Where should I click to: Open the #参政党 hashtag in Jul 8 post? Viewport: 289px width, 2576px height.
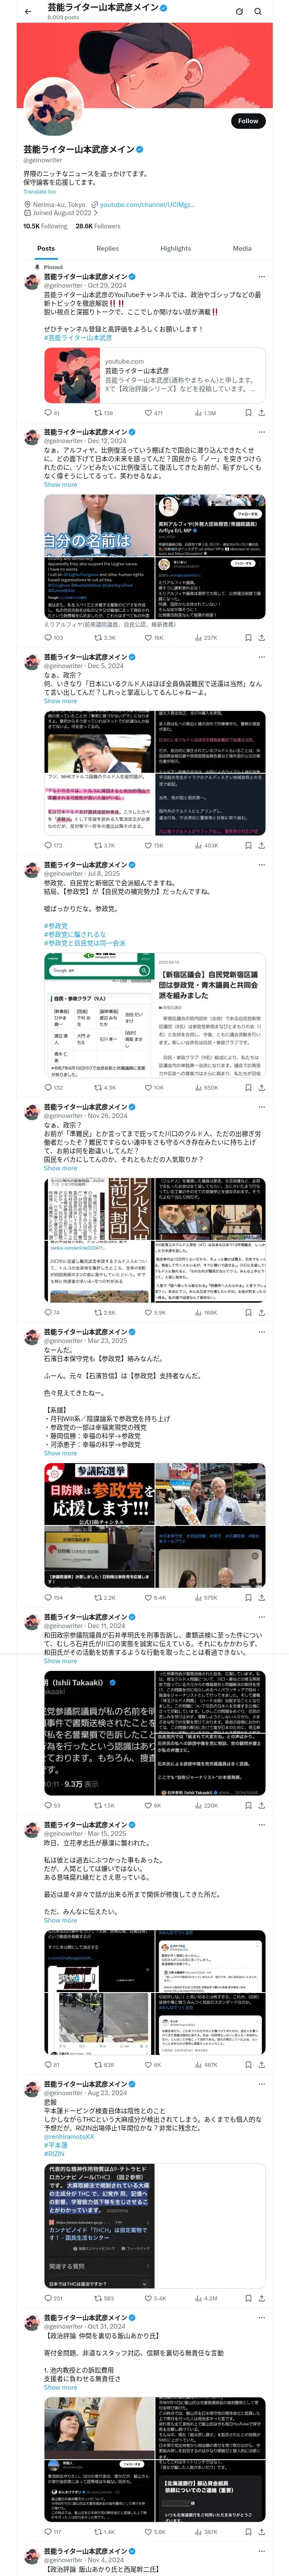click(56, 926)
